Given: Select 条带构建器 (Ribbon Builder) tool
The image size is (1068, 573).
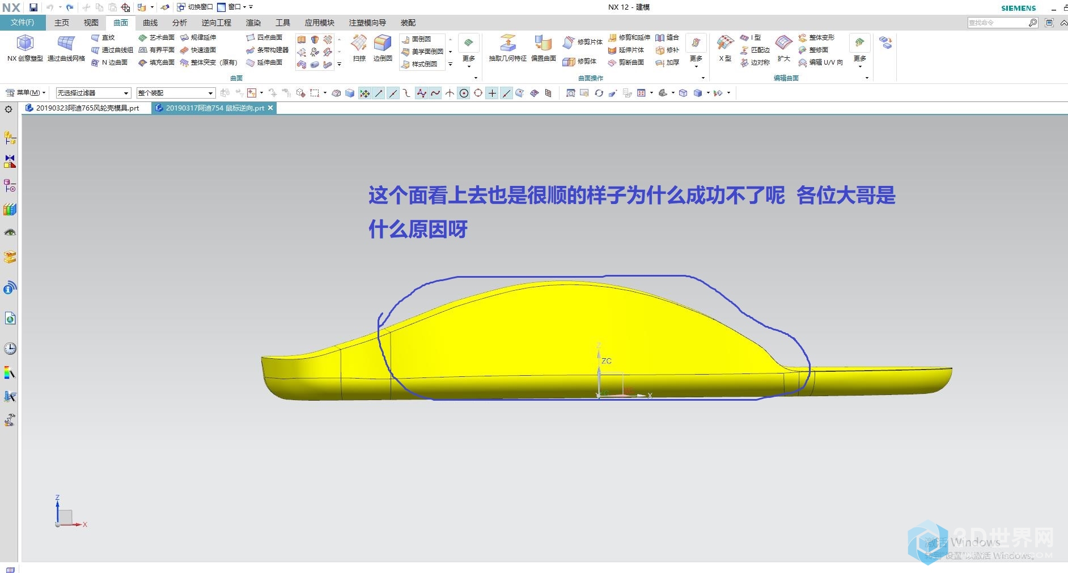Looking at the screenshot, I should [267, 50].
